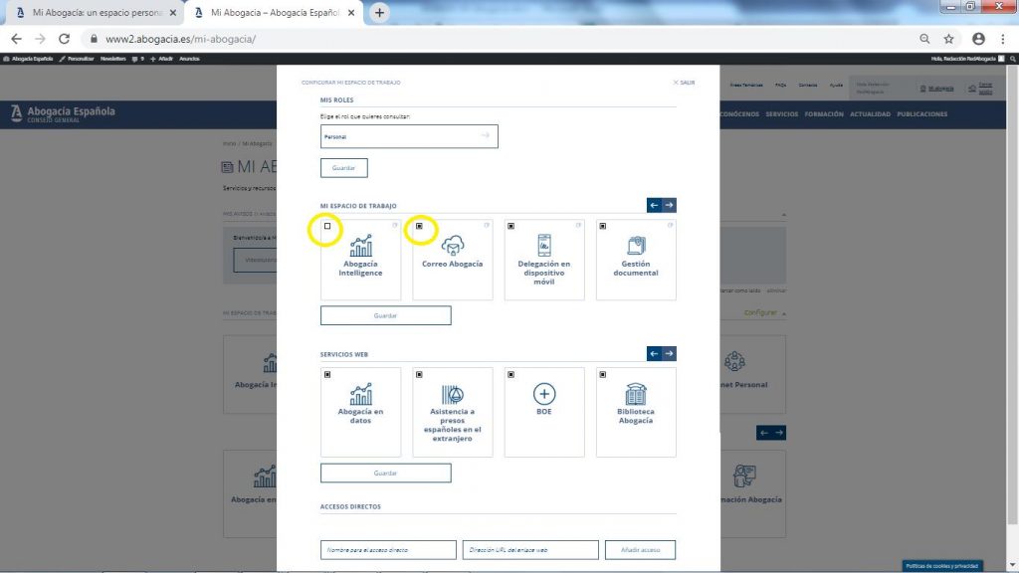
Task: Open the Chrome profile account icon
Action: coord(978,39)
